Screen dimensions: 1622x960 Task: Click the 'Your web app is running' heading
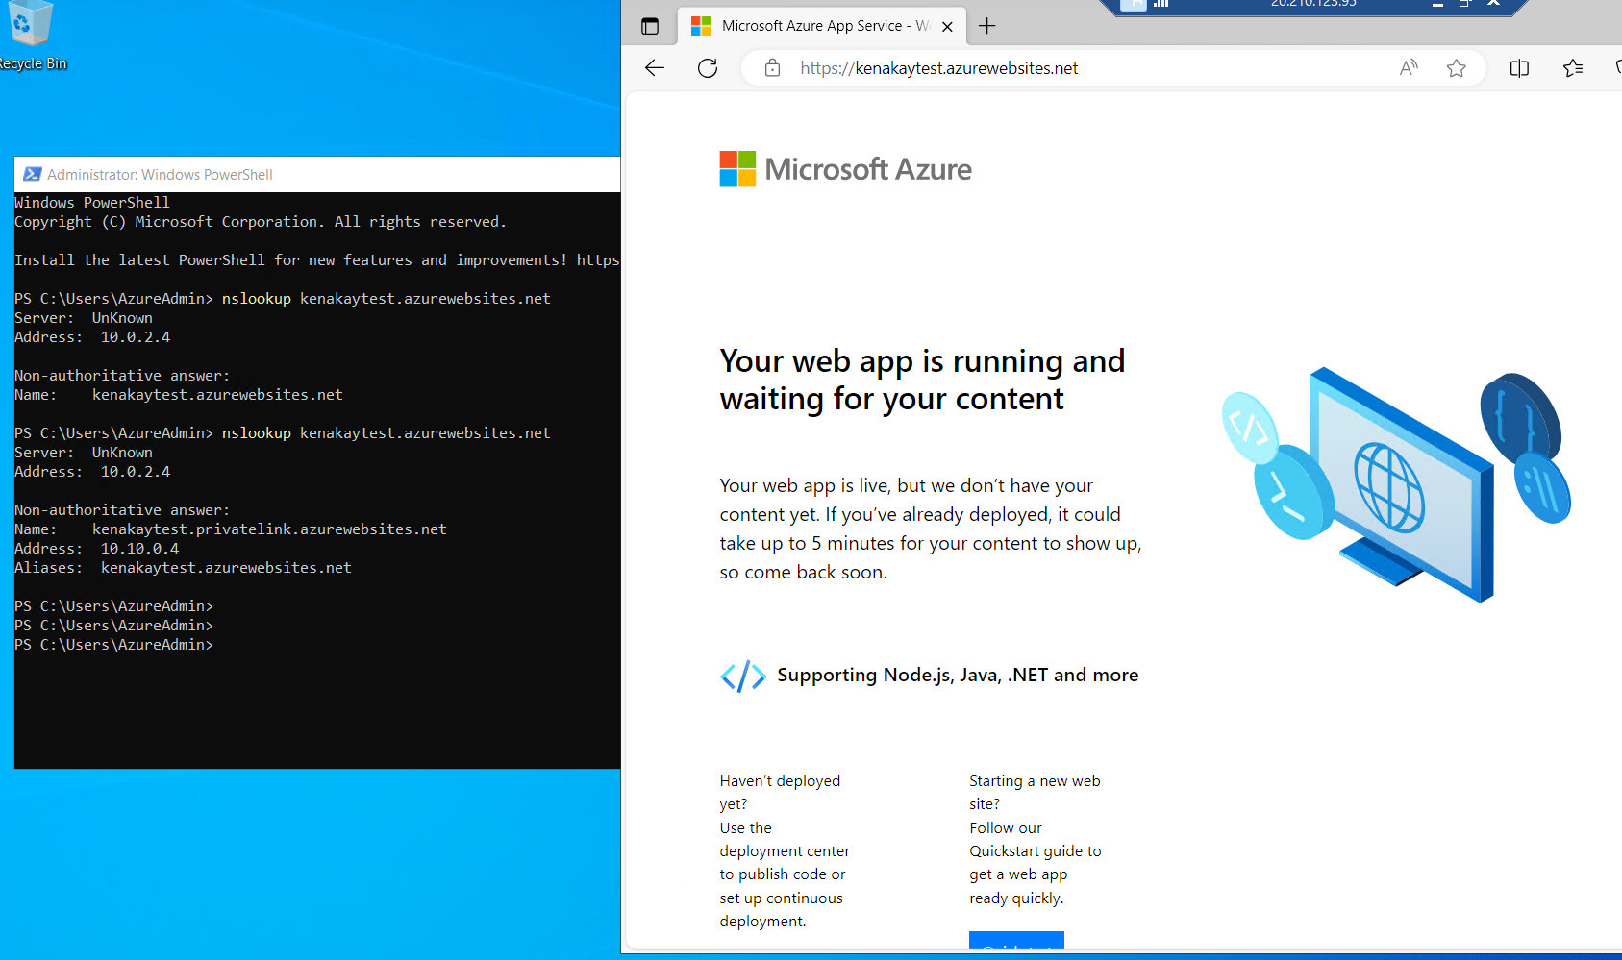(x=922, y=380)
